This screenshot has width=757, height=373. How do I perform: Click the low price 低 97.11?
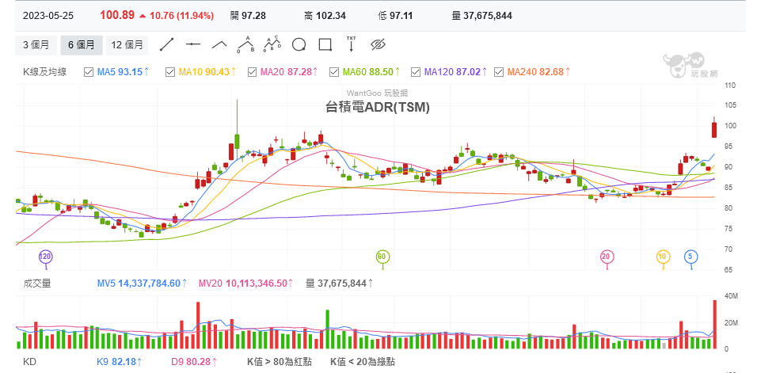(395, 16)
